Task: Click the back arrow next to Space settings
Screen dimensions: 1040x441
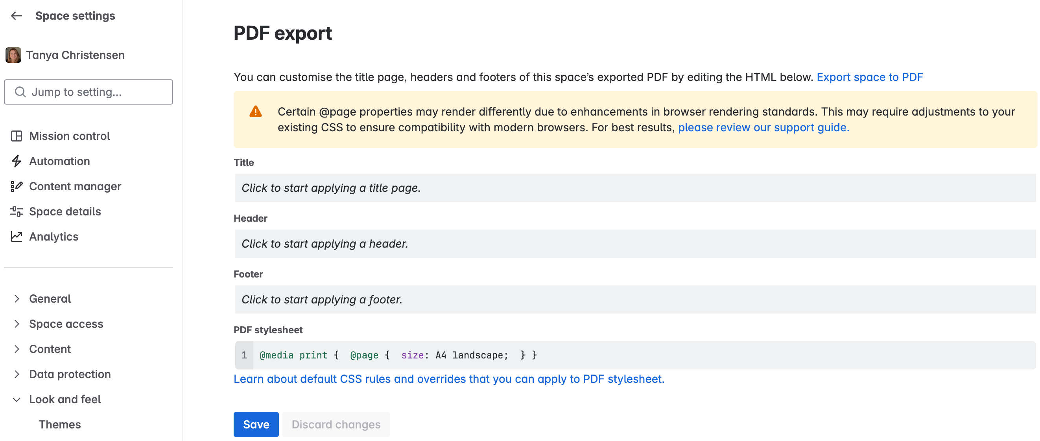Action: point(16,16)
